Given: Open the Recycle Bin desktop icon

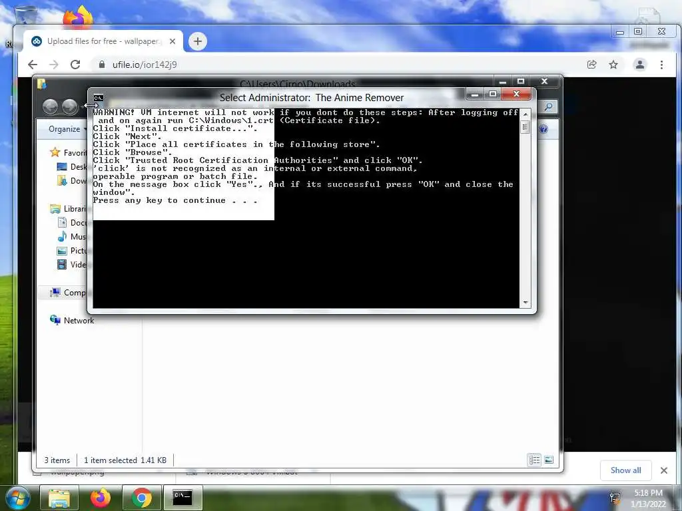Looking at the screenshot, I should [25, 14].
